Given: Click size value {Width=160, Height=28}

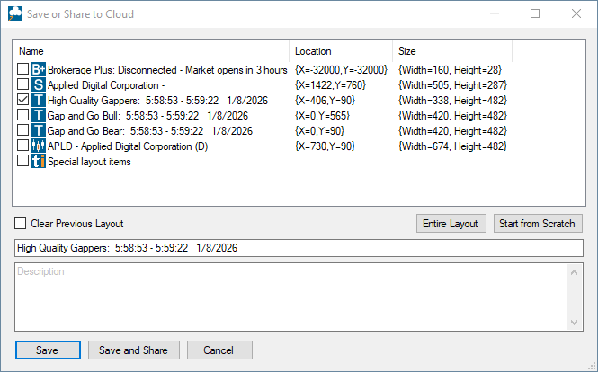Looking at the screenshot, I should [x=450, y=70].
